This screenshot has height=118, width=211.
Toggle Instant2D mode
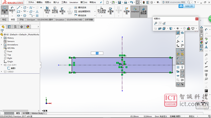pos(135,11)
